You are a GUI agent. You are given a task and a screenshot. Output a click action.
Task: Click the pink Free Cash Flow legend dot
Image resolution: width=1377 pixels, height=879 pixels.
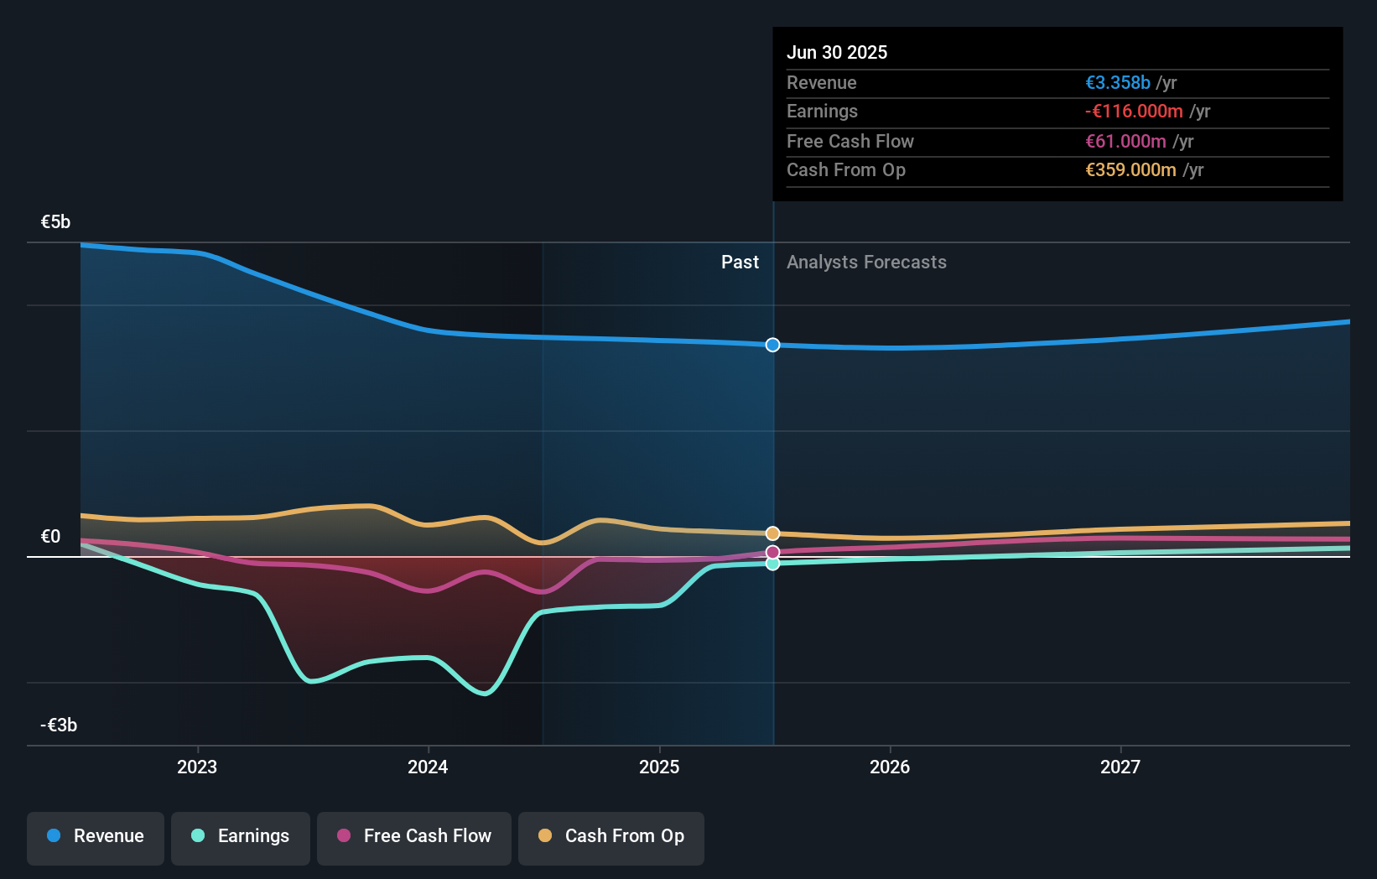click(345, 836)
